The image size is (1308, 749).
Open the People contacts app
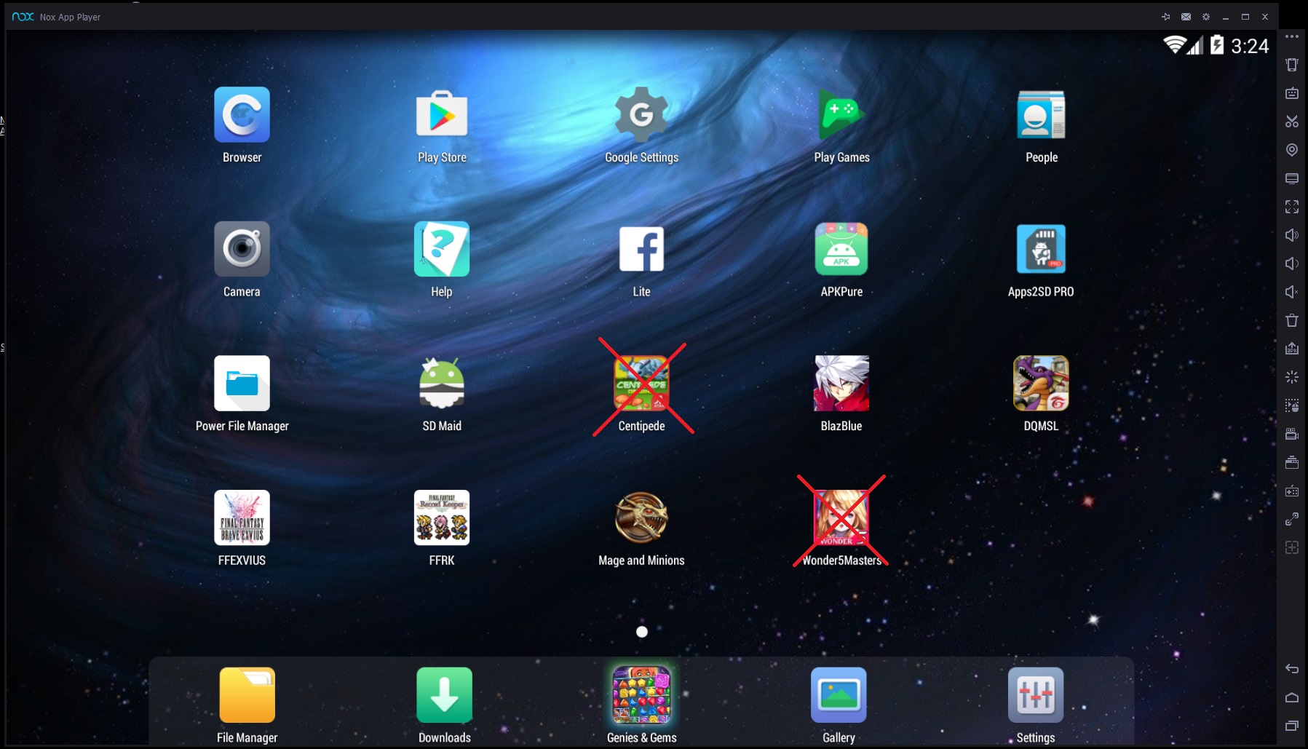[1041, 115]
